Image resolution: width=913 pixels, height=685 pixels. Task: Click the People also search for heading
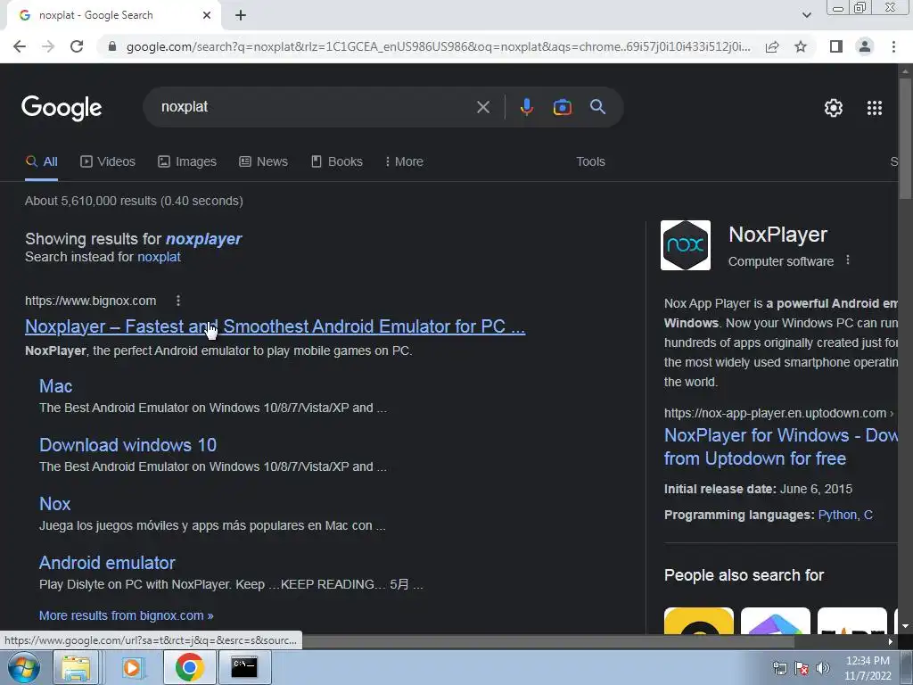pyautogui.click(x=744, y=575)
